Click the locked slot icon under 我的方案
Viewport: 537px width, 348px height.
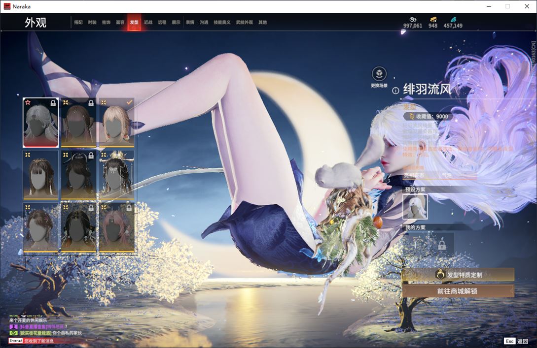(x=441, y=245)
